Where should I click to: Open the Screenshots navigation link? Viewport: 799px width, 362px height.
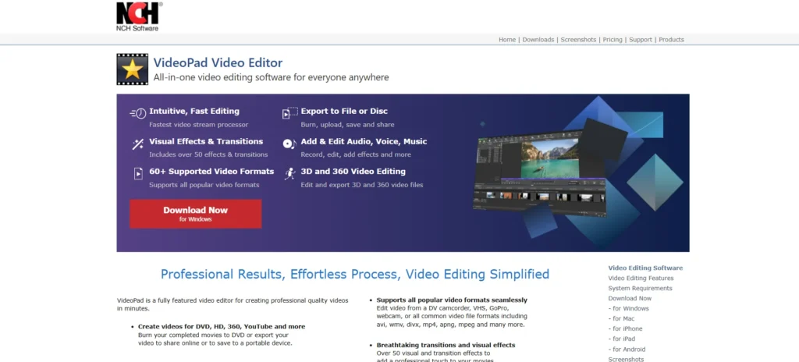578,40
